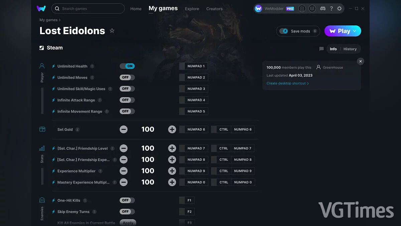Open the WeModder PRO account menu
The image size is (401, 226).
pyautogui.click(x=274, y=9)
